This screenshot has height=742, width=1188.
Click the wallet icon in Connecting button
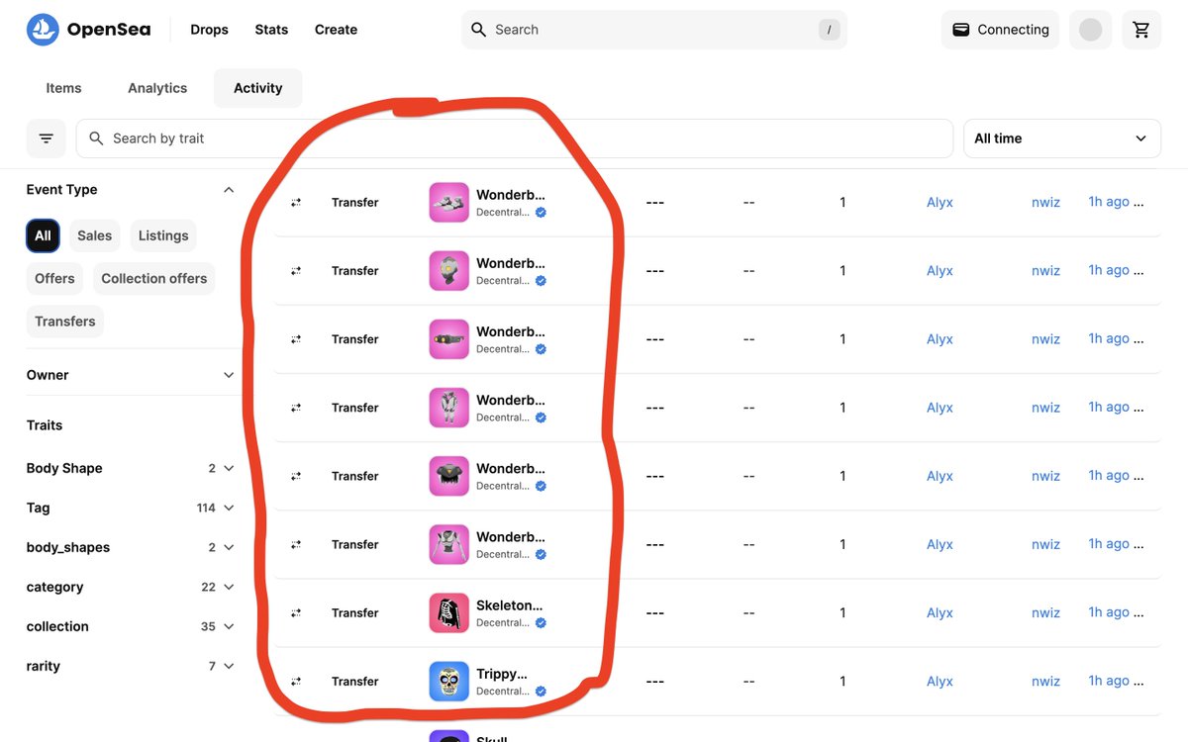pyautogui.click(x=960, y=30)
